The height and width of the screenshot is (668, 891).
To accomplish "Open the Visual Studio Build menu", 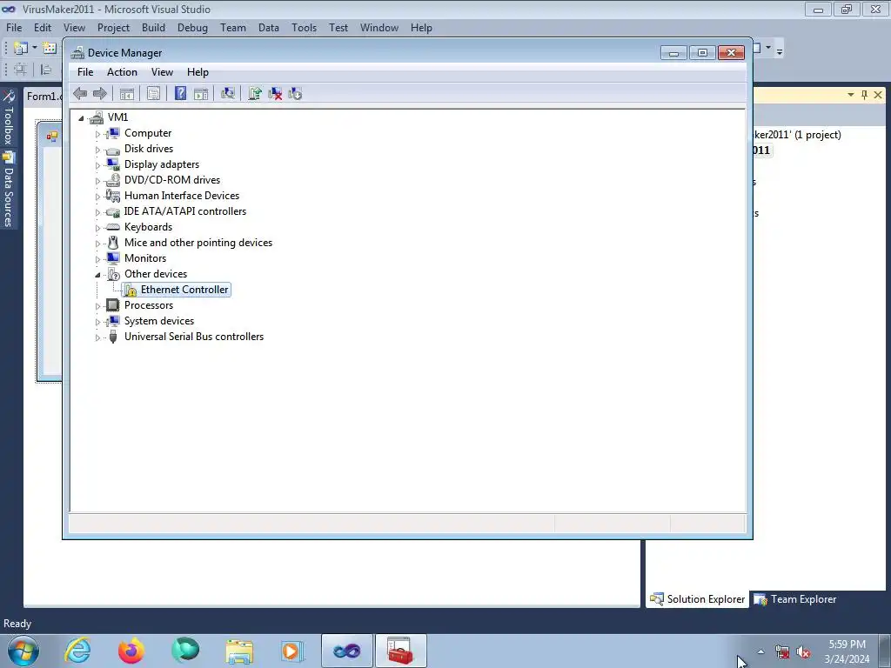I will click(x=153, y=28).
